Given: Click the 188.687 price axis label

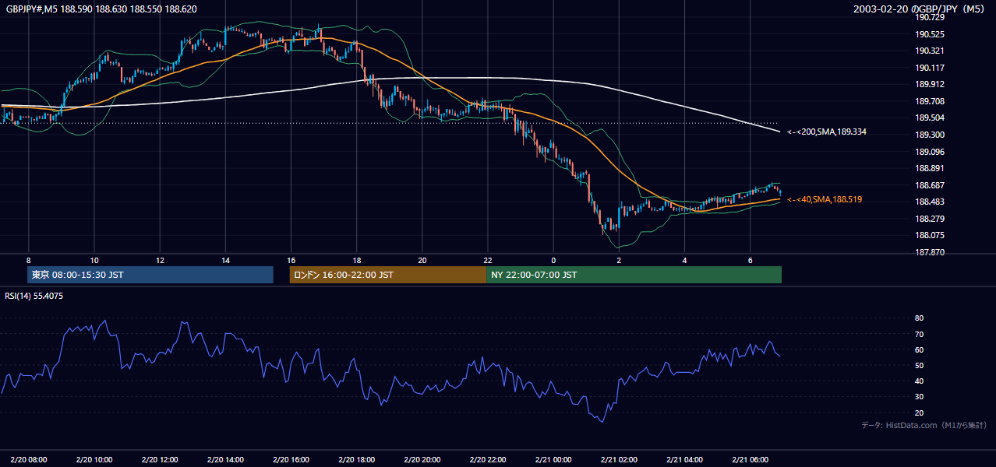Looking at the screenshot, I should coord(928,186).
